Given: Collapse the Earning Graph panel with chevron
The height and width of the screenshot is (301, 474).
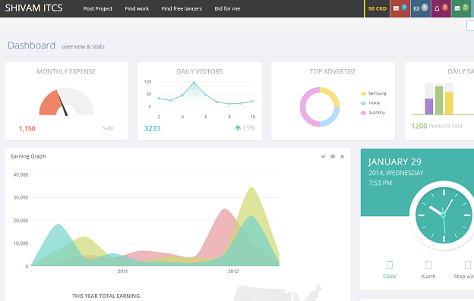Looking at the screenshot, I should (x=323, y=156).
